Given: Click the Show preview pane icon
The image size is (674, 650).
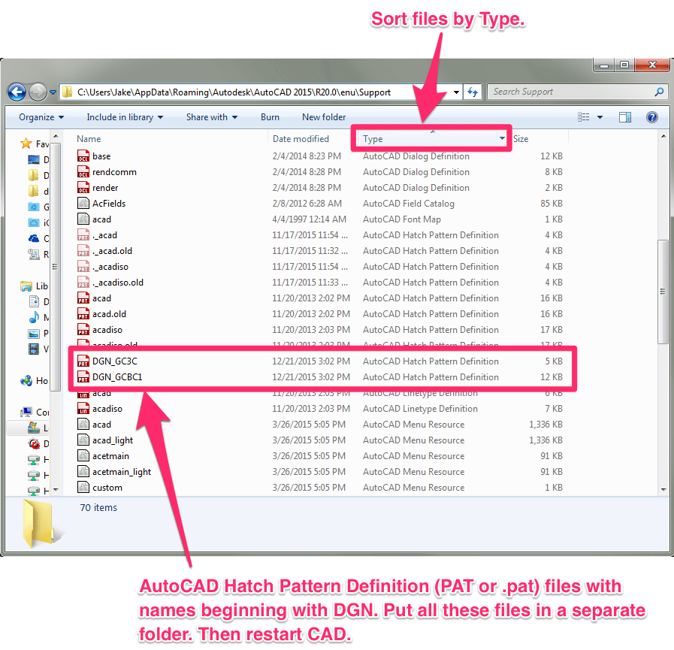Looking at the screenshot, I should pyautogui.click(x=625, y=116).
